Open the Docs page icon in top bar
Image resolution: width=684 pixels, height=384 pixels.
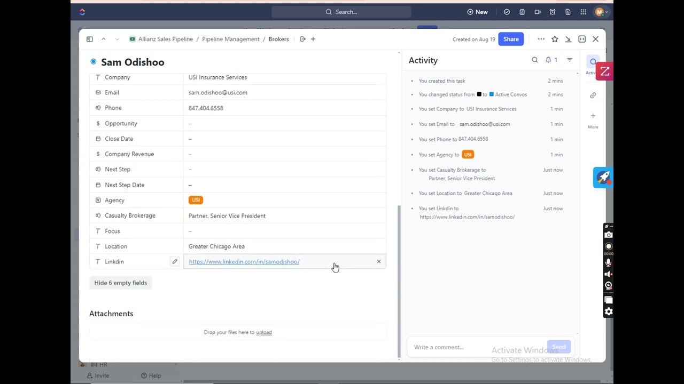568,12
